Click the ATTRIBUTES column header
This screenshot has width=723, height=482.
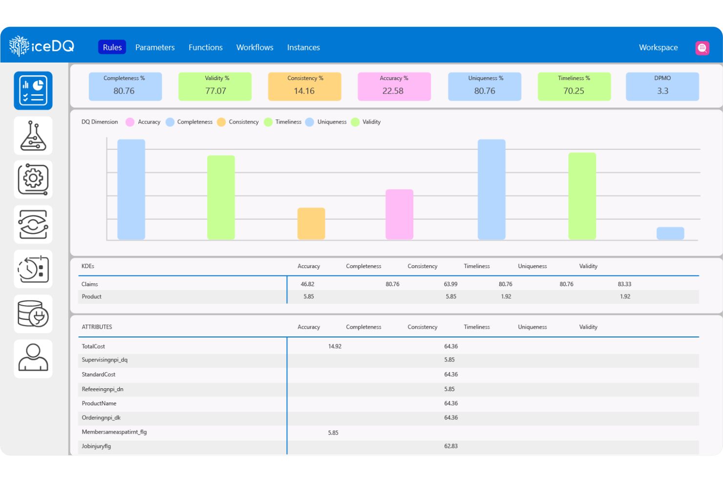[97, 327]
